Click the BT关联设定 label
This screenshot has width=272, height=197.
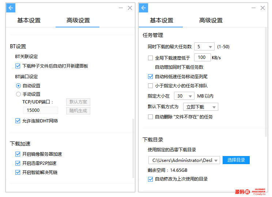[26, 57]
